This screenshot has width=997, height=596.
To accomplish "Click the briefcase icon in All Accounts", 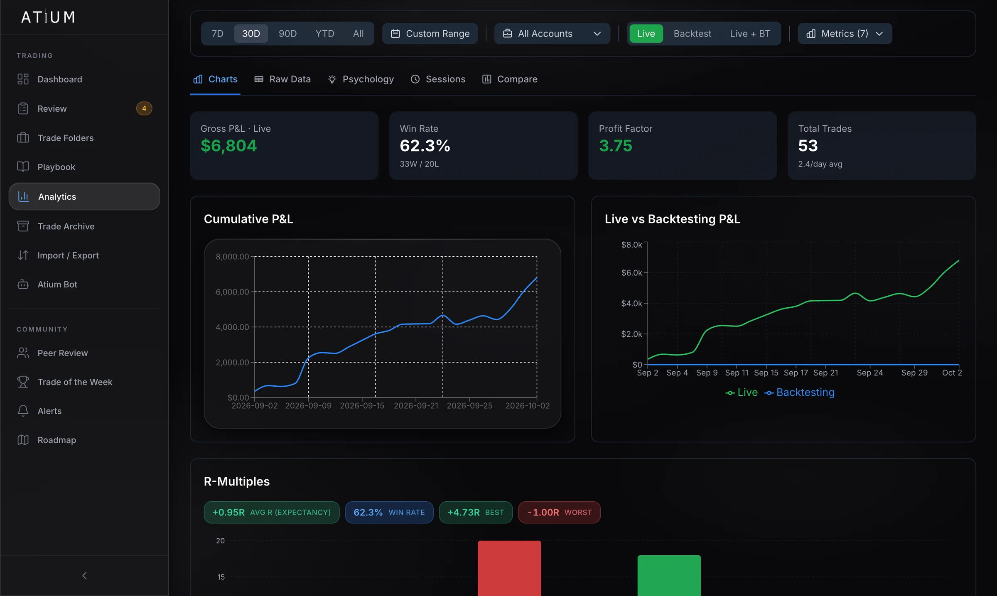I will pyautogui.click(x=507, y=34).
